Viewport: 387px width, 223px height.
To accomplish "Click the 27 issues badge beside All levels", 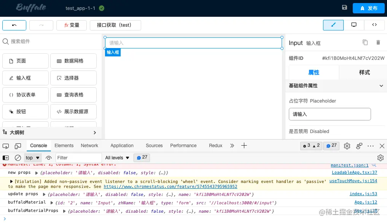I will [x=142, y=157].
